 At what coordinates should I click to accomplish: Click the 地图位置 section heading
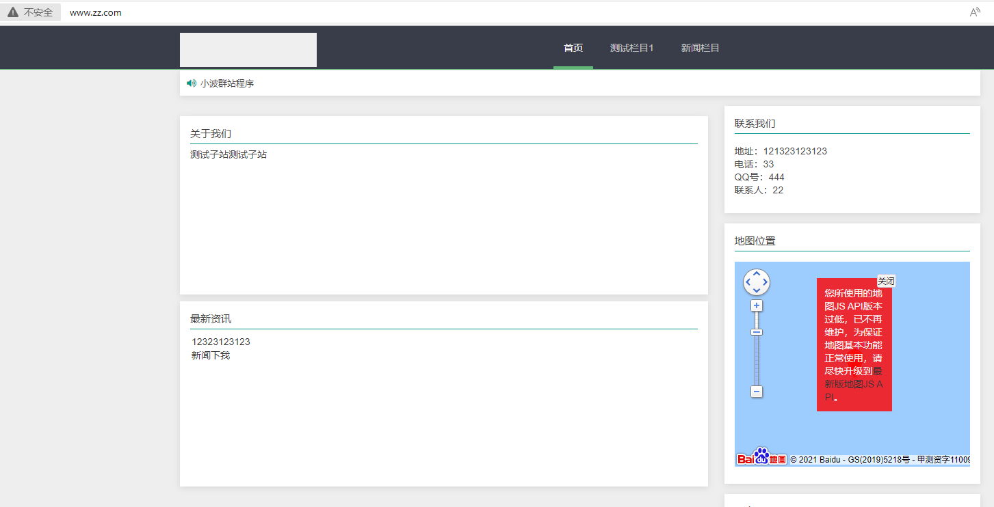coord(755,241)
